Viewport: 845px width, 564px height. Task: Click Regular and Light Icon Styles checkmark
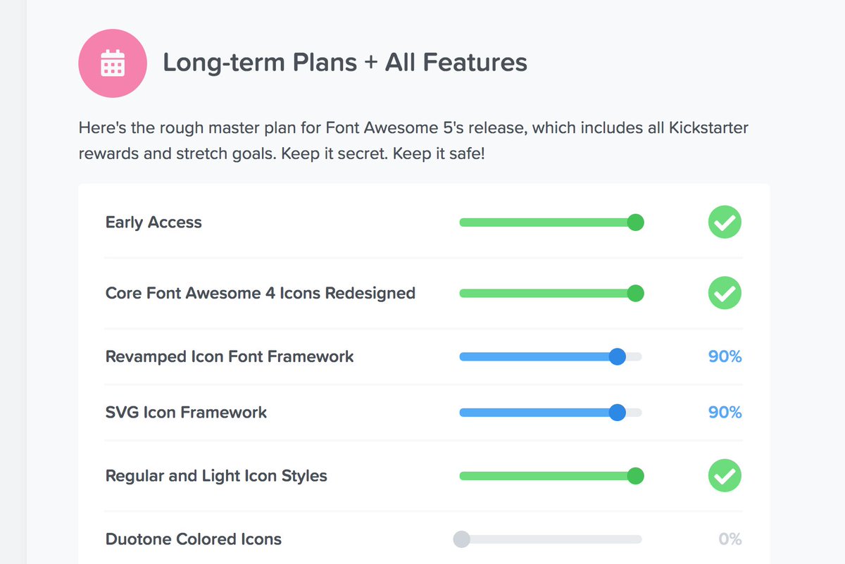(x=725, y=476)
